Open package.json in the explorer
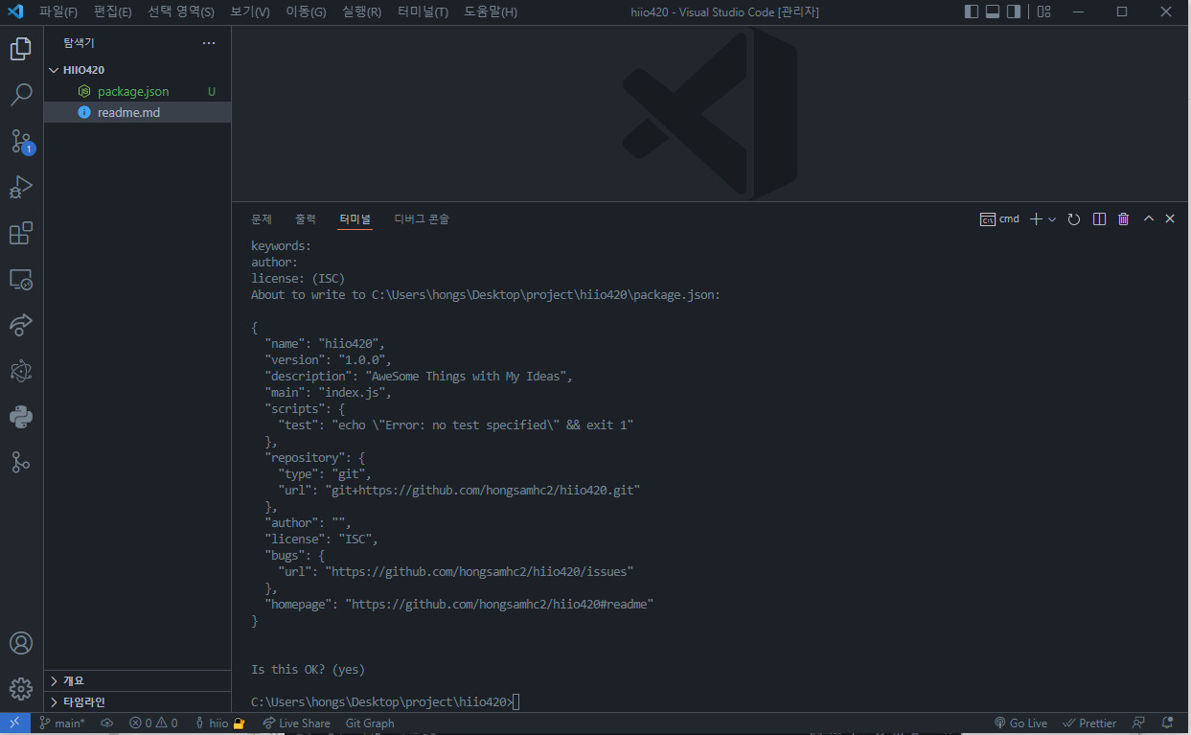 coord(137,91)
